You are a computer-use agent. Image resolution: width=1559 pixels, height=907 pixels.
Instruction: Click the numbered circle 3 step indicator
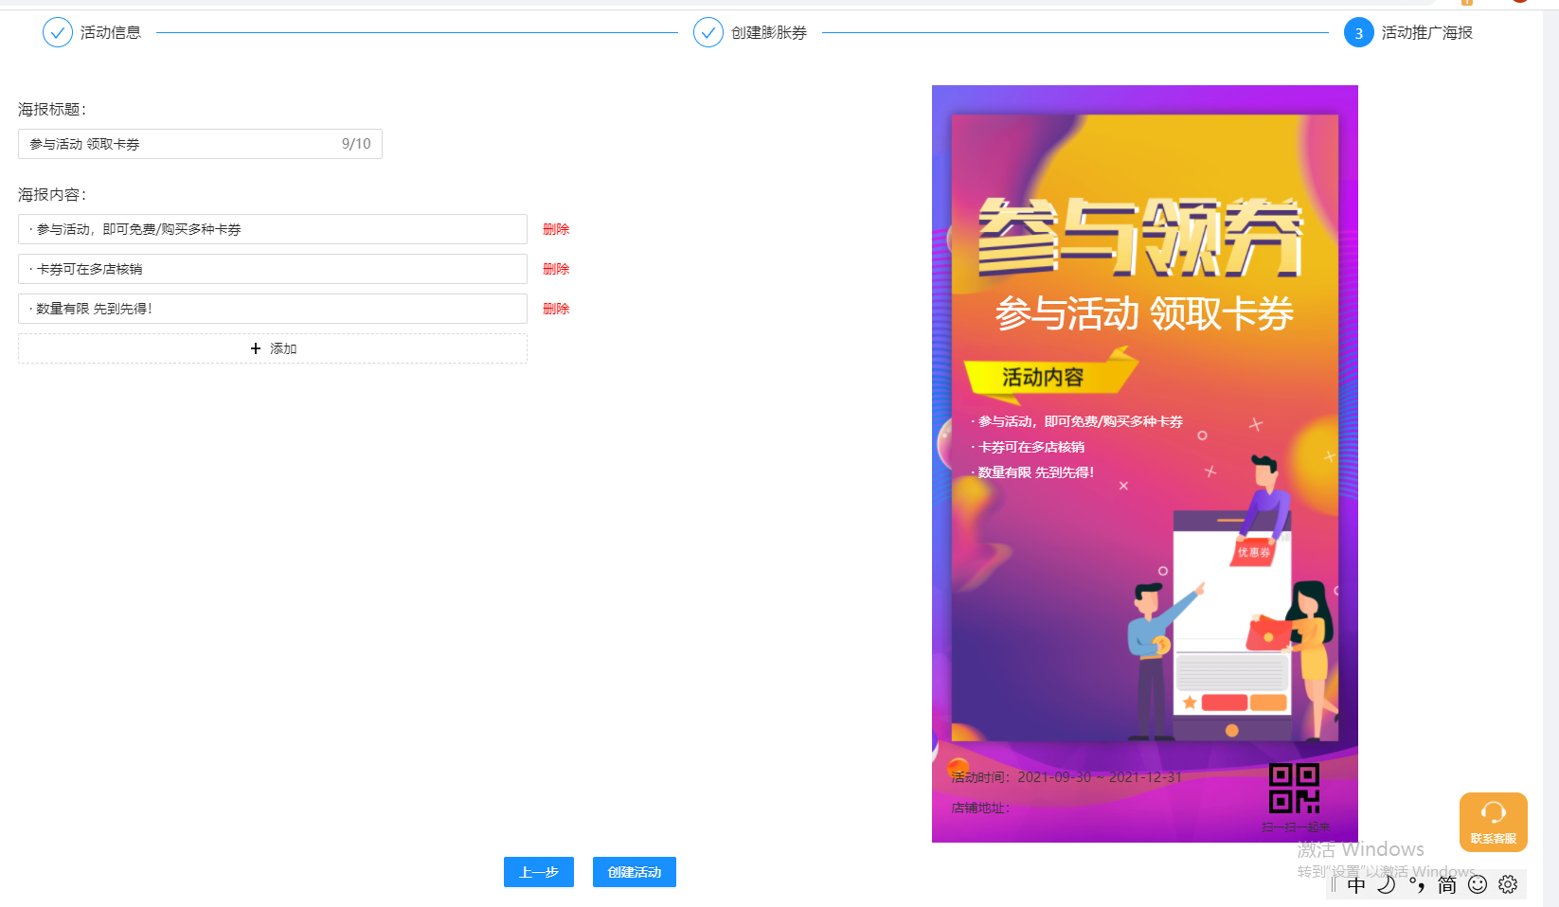tap(1359, 31)
